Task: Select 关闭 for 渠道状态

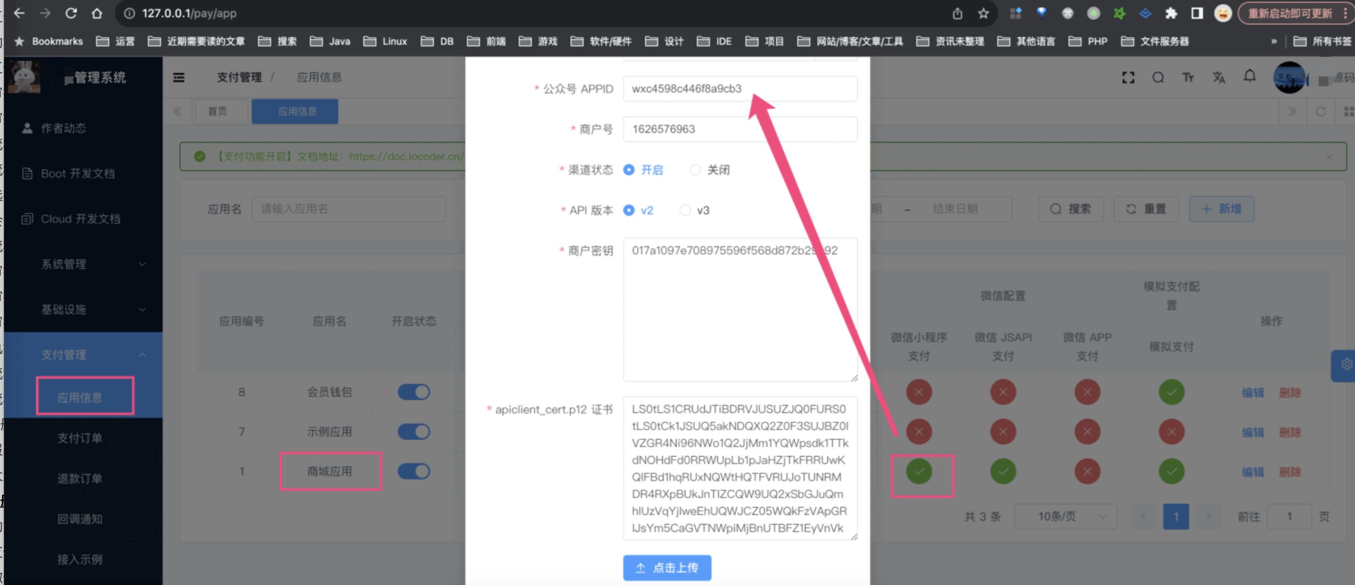Action: click(x=709, y=170)
